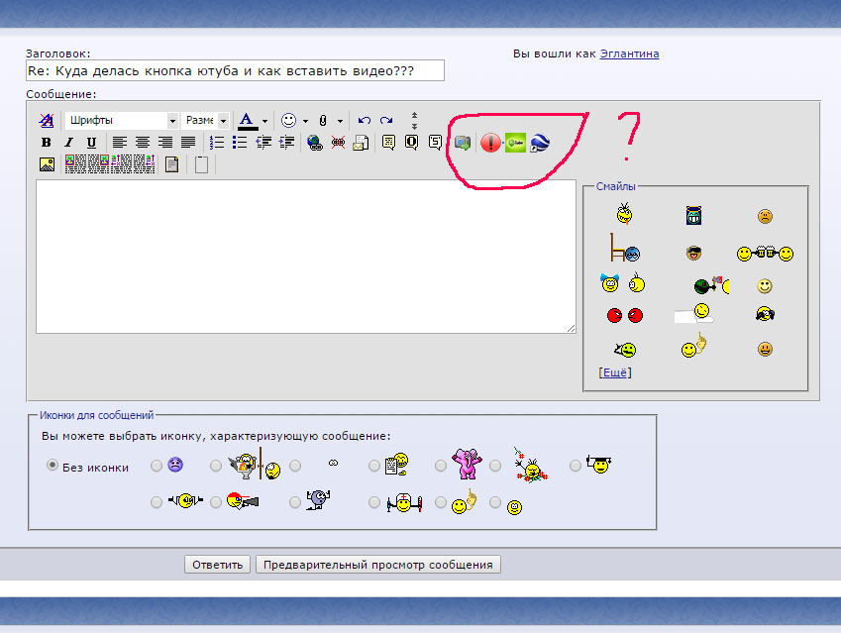The image size is (841, 633).
Task: Open the 'Шрифты' font dropdown
Action: point(123,120)
